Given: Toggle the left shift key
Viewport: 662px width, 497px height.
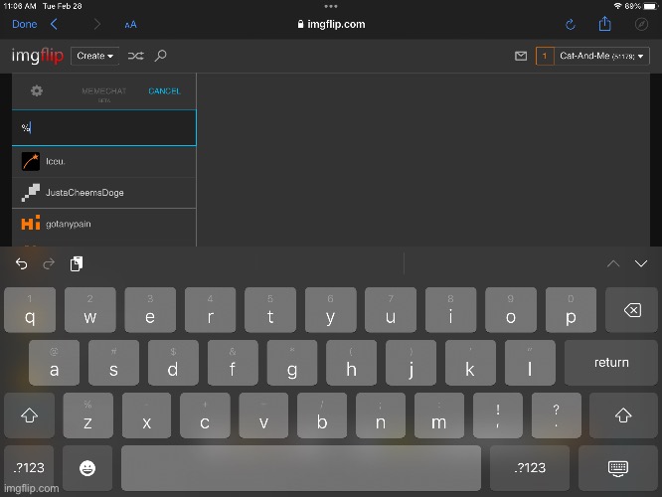Looking at the screenshot, I should 29,415.
